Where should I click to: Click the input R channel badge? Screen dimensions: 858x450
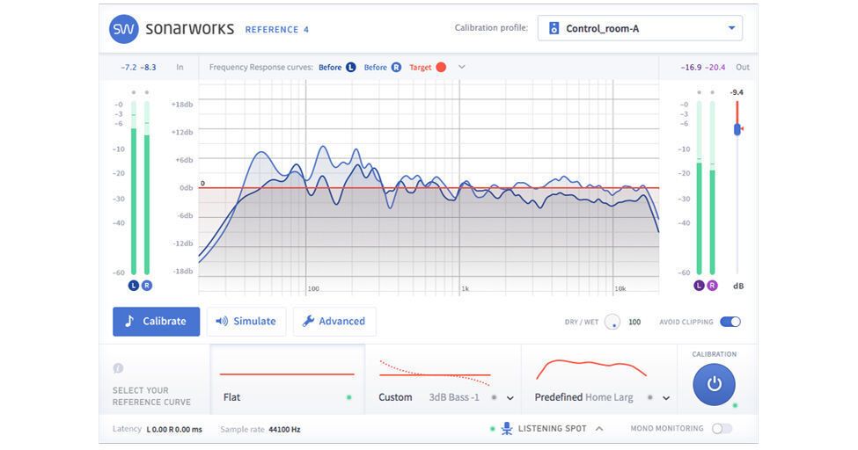pyautogui.click(x=147, y=286)
